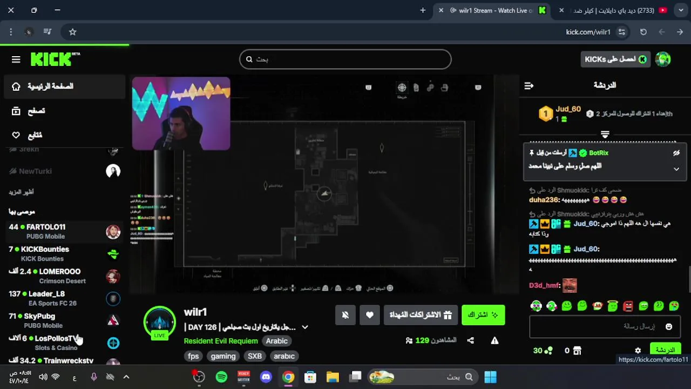Click the Arabic language tag
691x389 pixels.
coord(276,341)
